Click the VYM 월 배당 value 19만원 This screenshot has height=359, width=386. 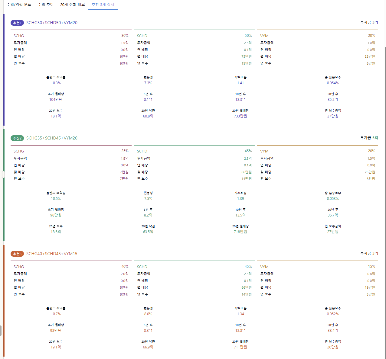tap(370, 288)
